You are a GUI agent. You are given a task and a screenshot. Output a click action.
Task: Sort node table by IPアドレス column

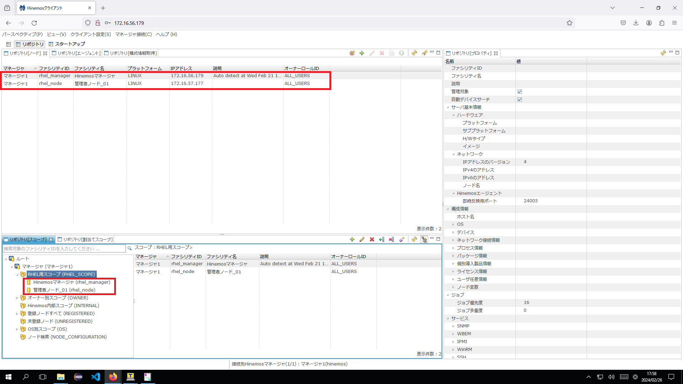click(191, 68)
